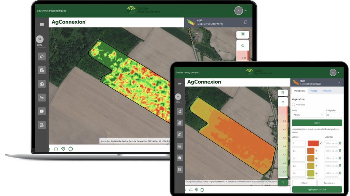This screenshot has width=350, height=196.
Task: Click the field polygon tool on laptop bottom bar
Action: tap(56, 149)
